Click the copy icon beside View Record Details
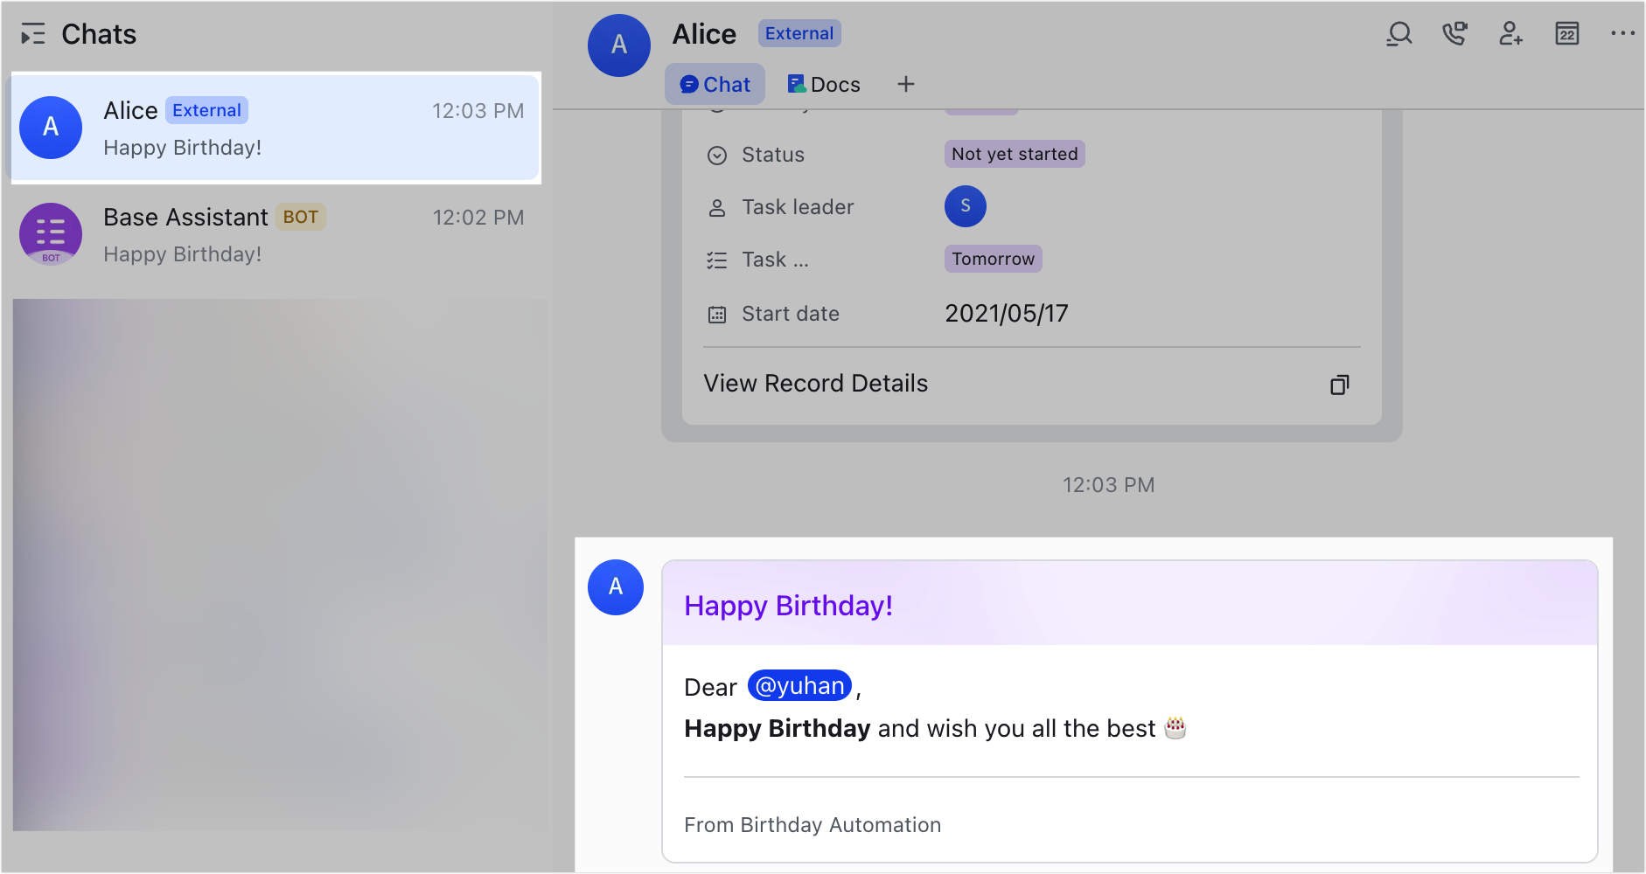1646x874 pixels. point(1339,385)
